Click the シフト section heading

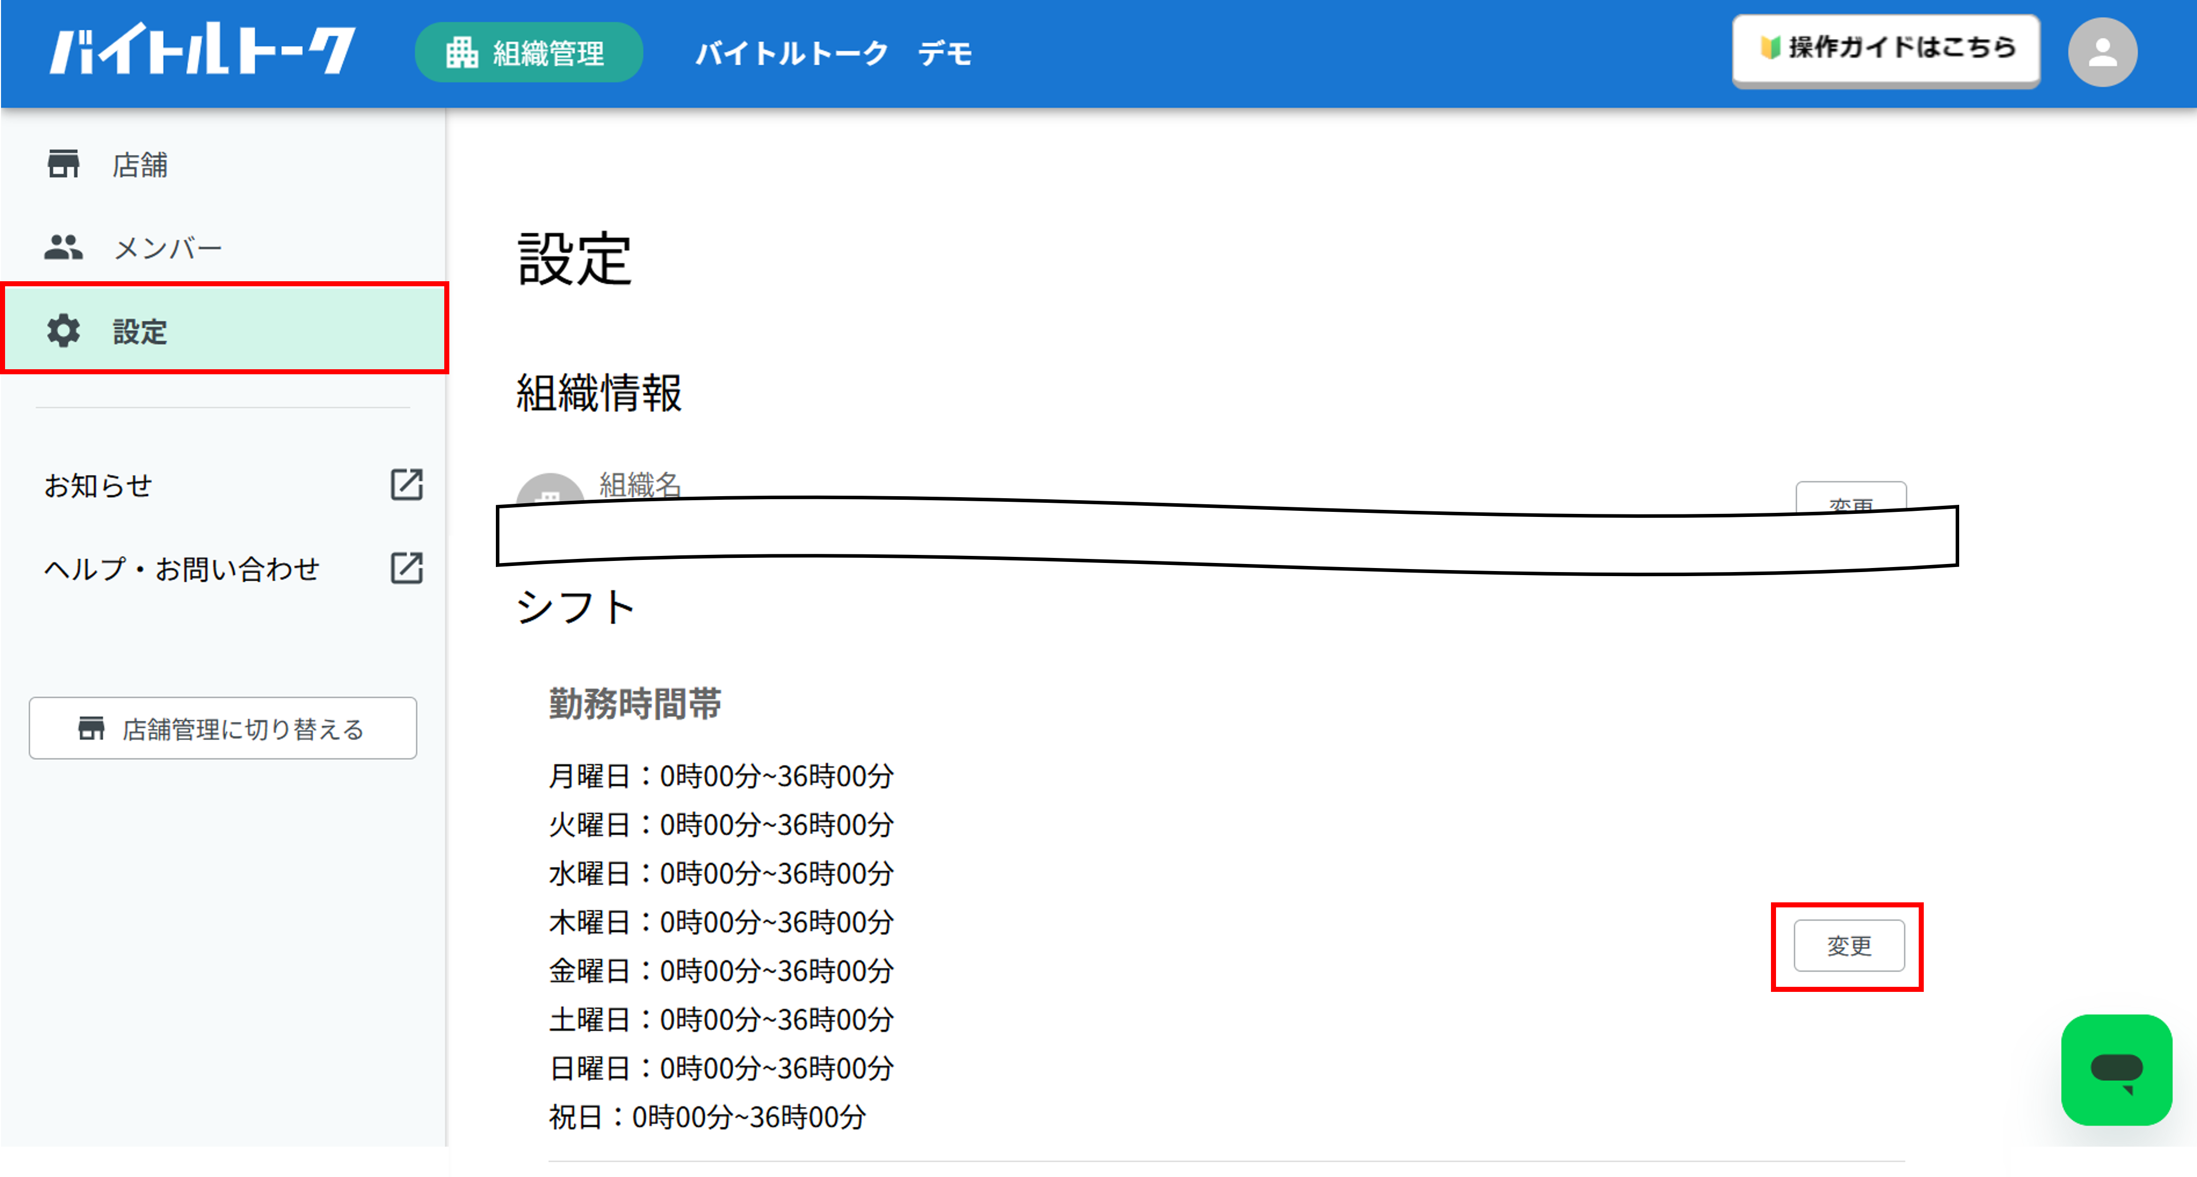coord(576,607)
